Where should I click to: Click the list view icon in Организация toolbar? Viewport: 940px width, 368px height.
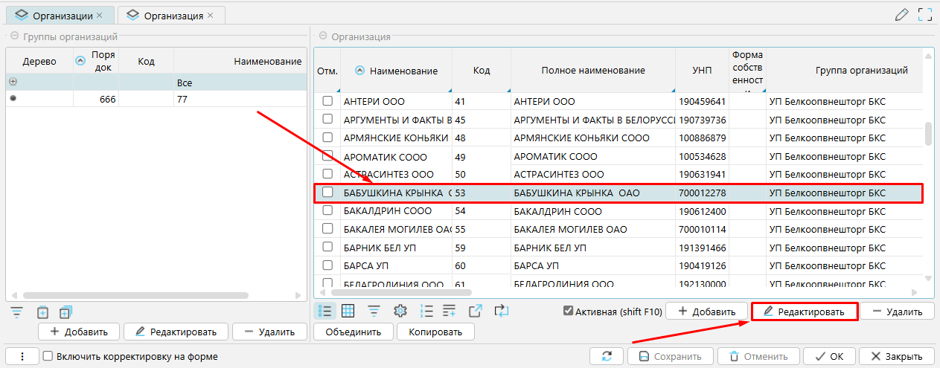coord(324,311)
